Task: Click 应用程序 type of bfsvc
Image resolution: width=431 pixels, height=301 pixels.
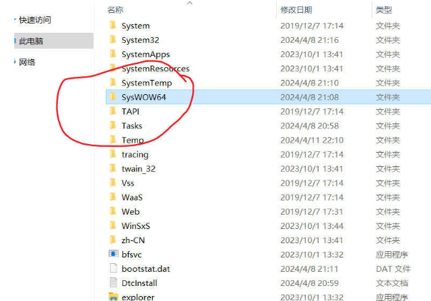Action: tap(392, 255)
